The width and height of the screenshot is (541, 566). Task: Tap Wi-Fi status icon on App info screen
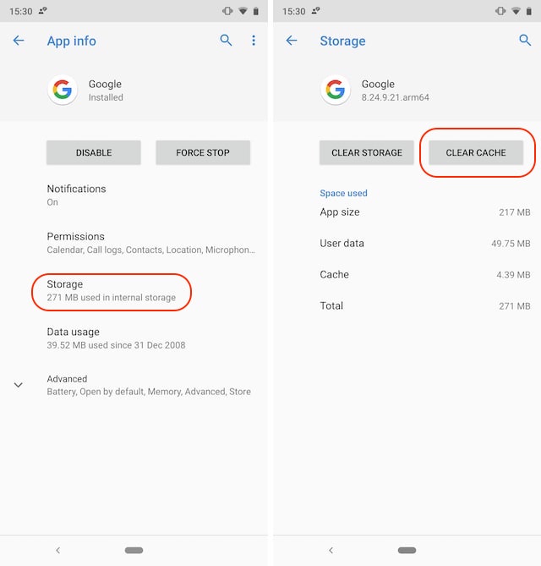point(243,11)
